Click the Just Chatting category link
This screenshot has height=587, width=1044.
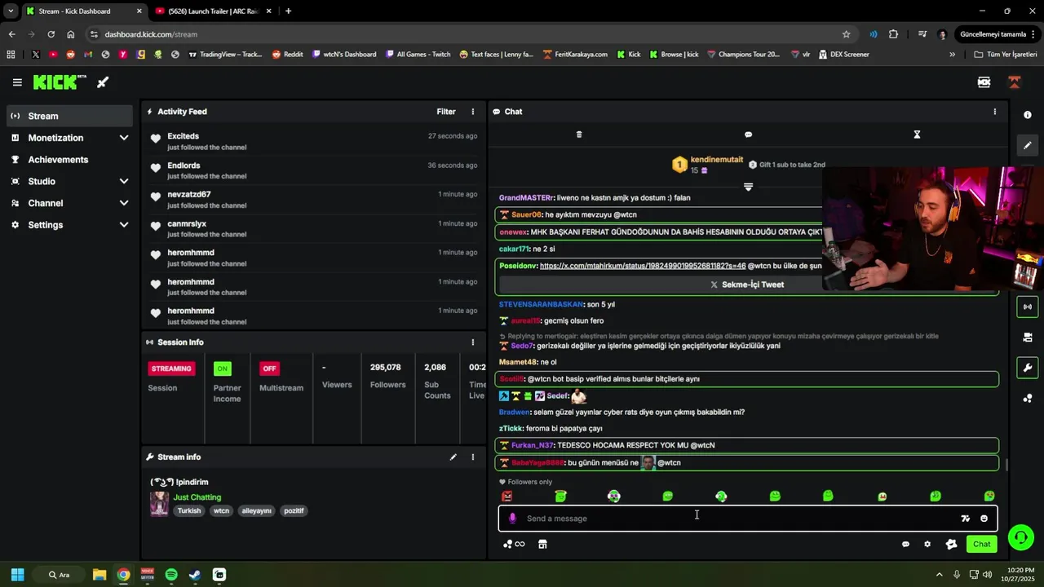[197, 497]
